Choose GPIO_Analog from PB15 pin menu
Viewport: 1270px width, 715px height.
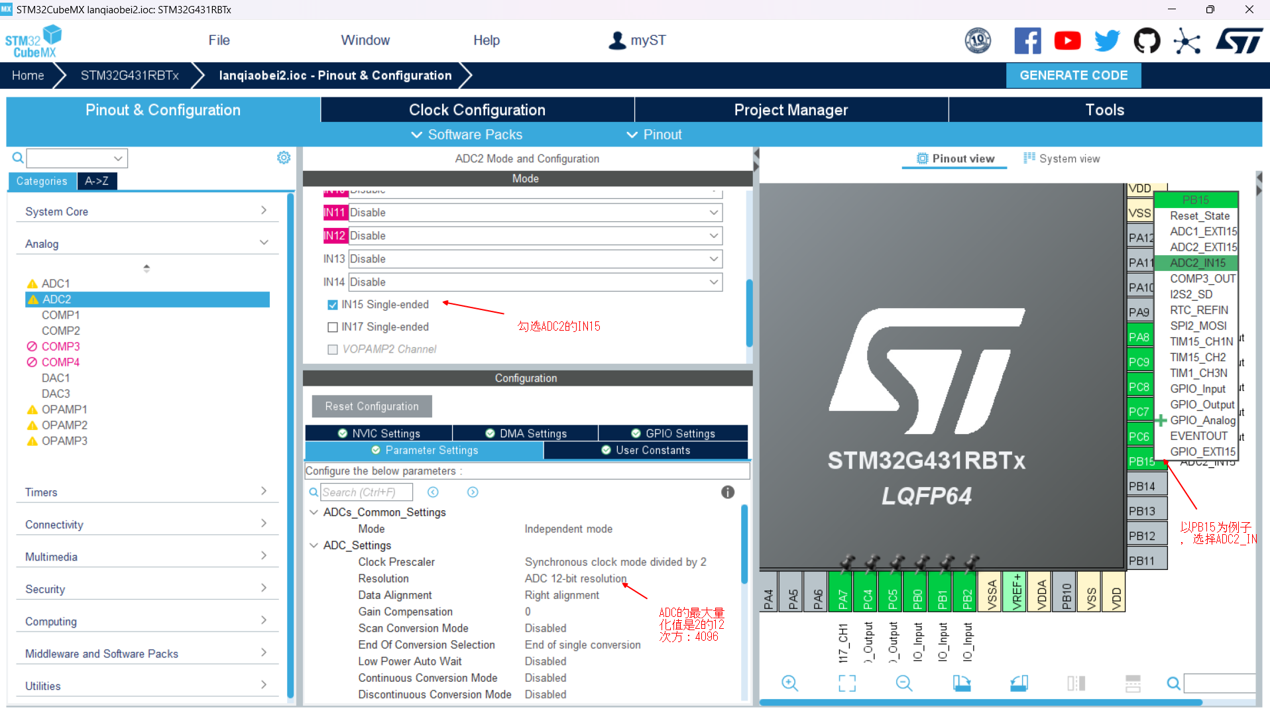coord(1202,420)
